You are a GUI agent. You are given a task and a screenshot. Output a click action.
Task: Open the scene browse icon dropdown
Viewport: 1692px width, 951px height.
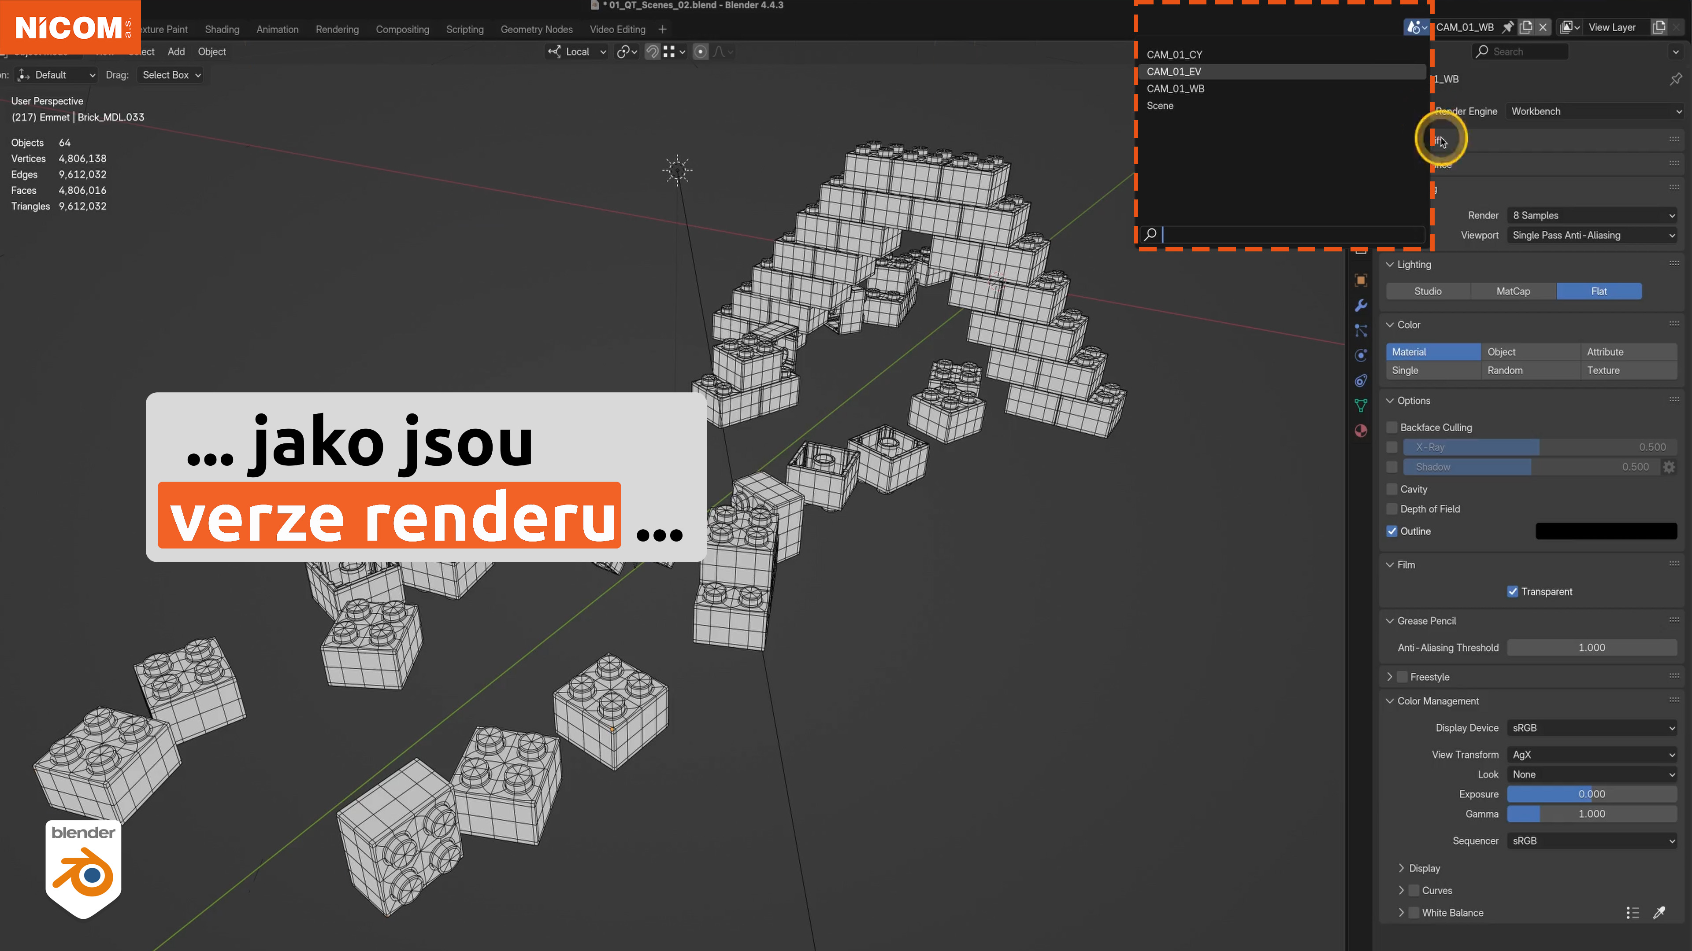pyautogui.click(x=1417, y=27)
